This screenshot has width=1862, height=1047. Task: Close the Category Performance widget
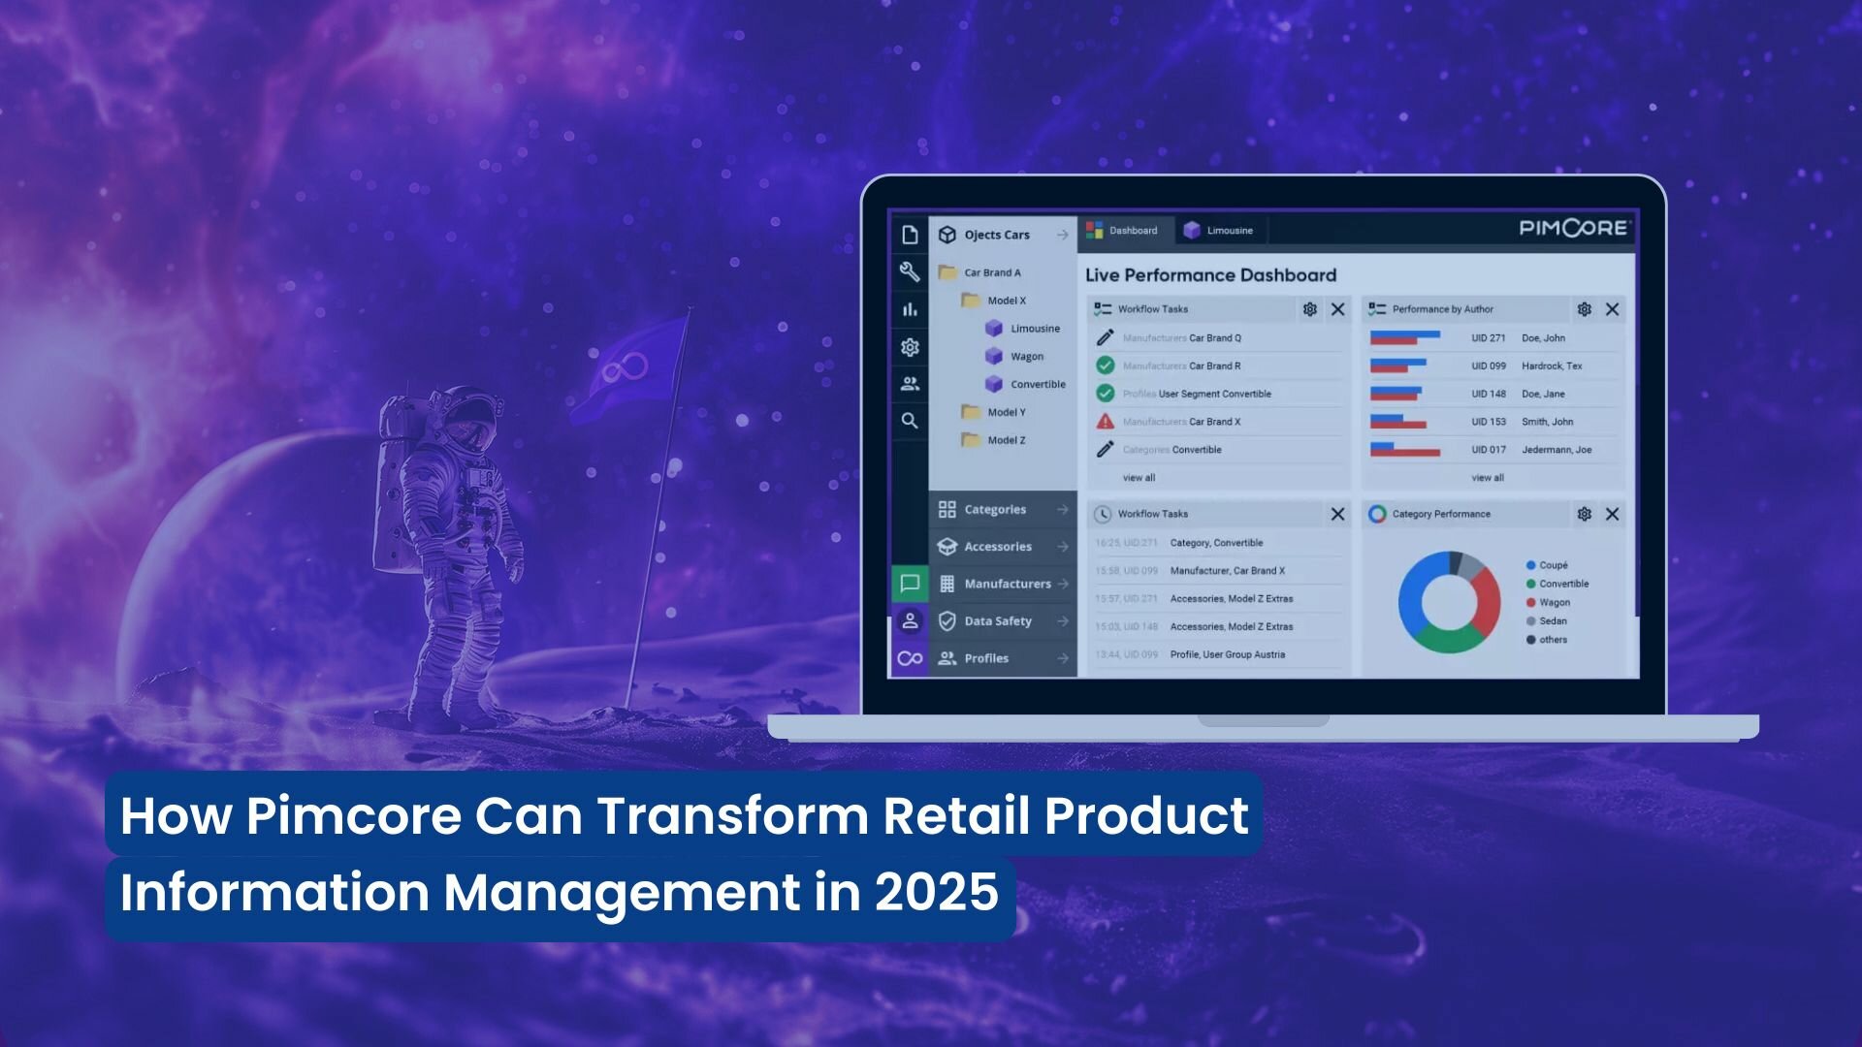(x=1613, y=514)
